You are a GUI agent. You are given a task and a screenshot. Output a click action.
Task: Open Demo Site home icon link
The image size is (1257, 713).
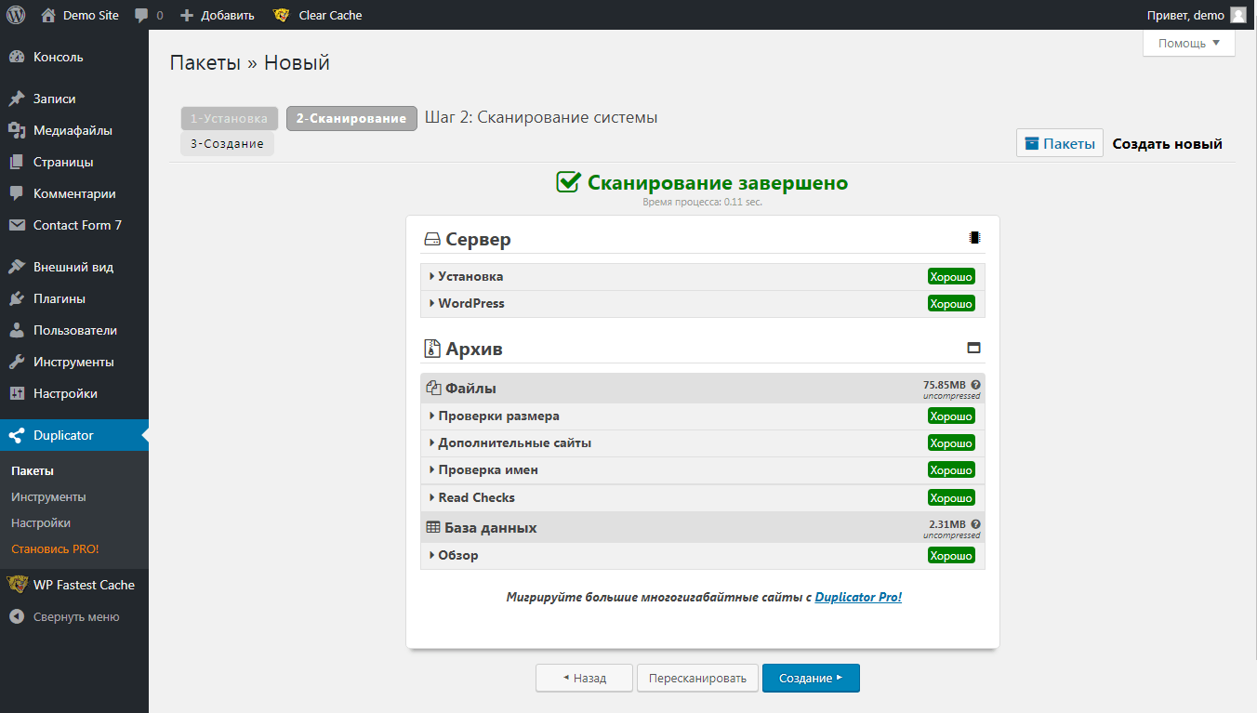click(x=49, y=15)
